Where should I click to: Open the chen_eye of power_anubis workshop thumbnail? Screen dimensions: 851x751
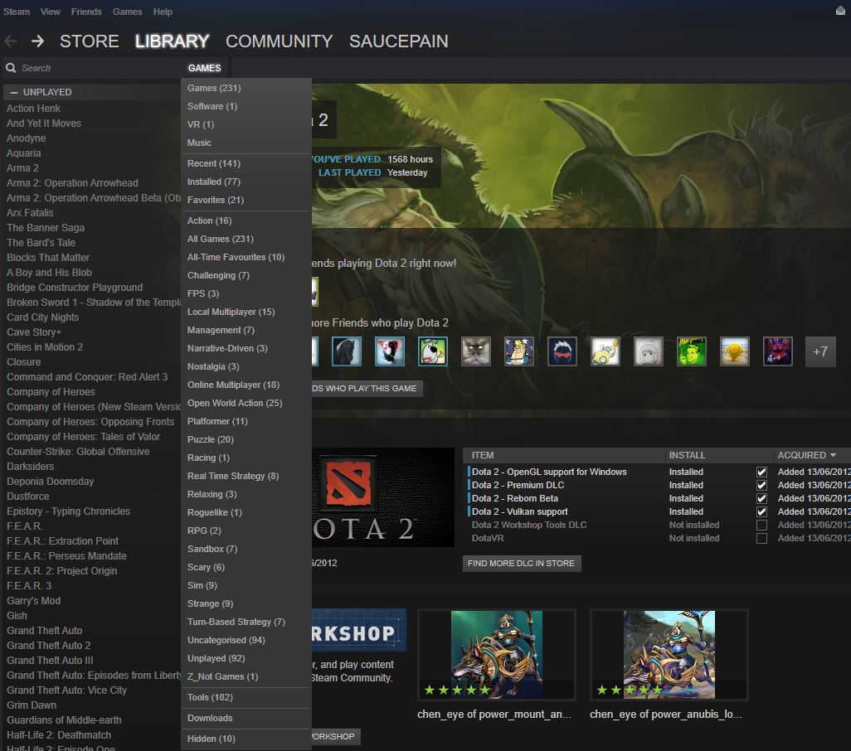669,655
